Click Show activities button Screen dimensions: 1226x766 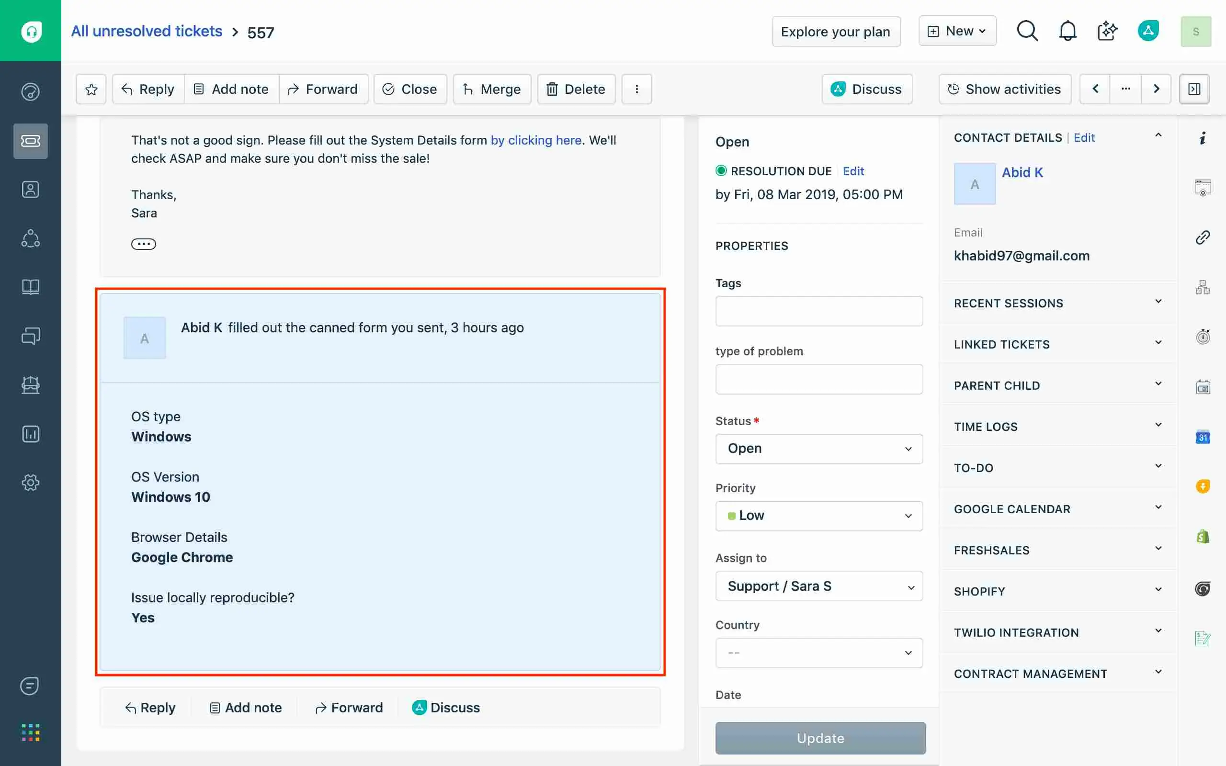[1005, 89]
